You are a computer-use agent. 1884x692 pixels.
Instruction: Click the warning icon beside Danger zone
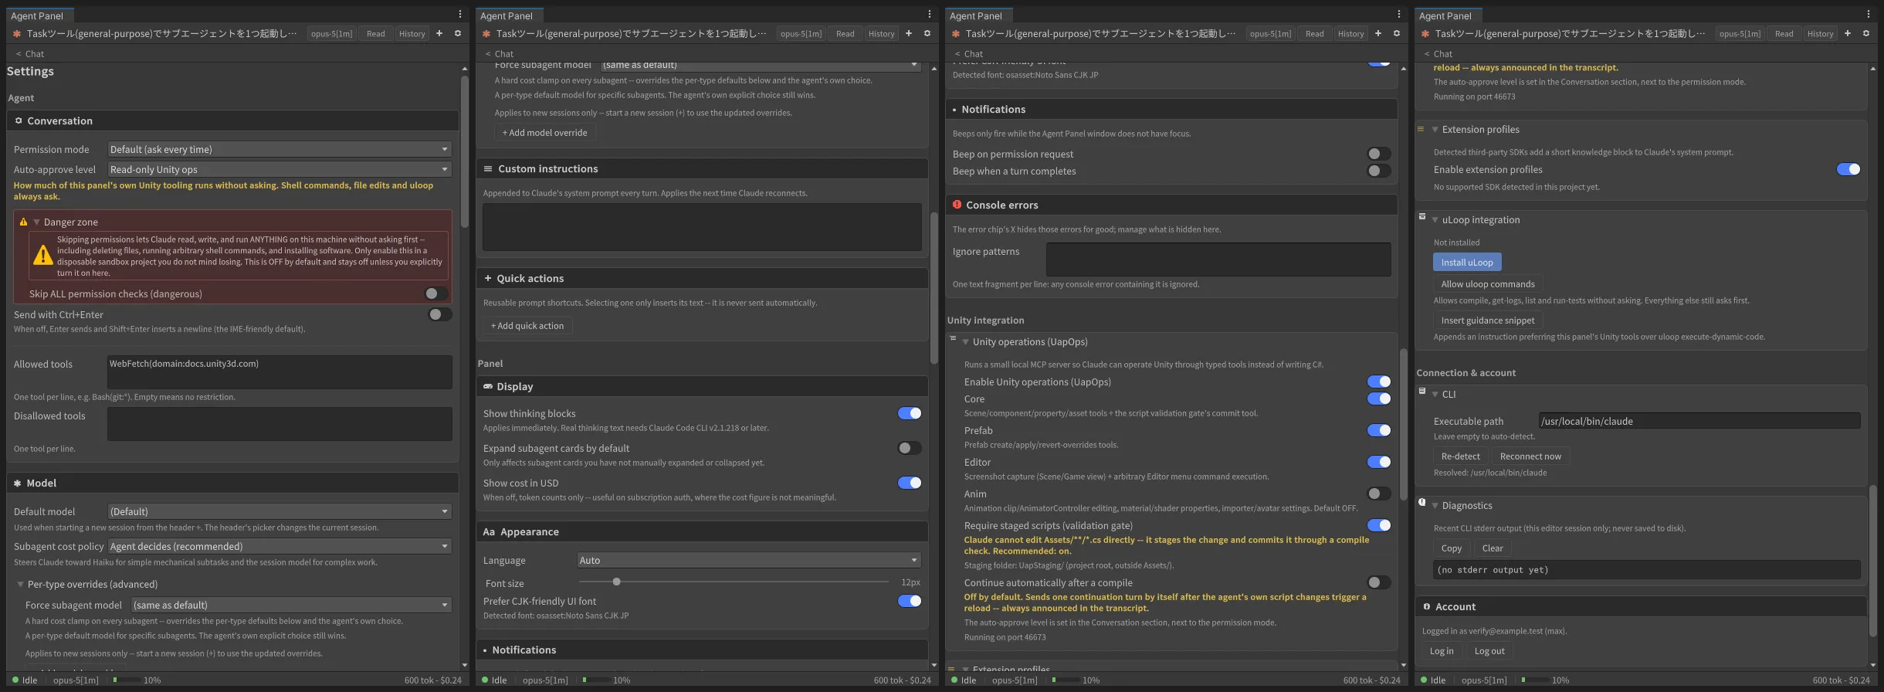pyautogui.click(x=23, y=222)
